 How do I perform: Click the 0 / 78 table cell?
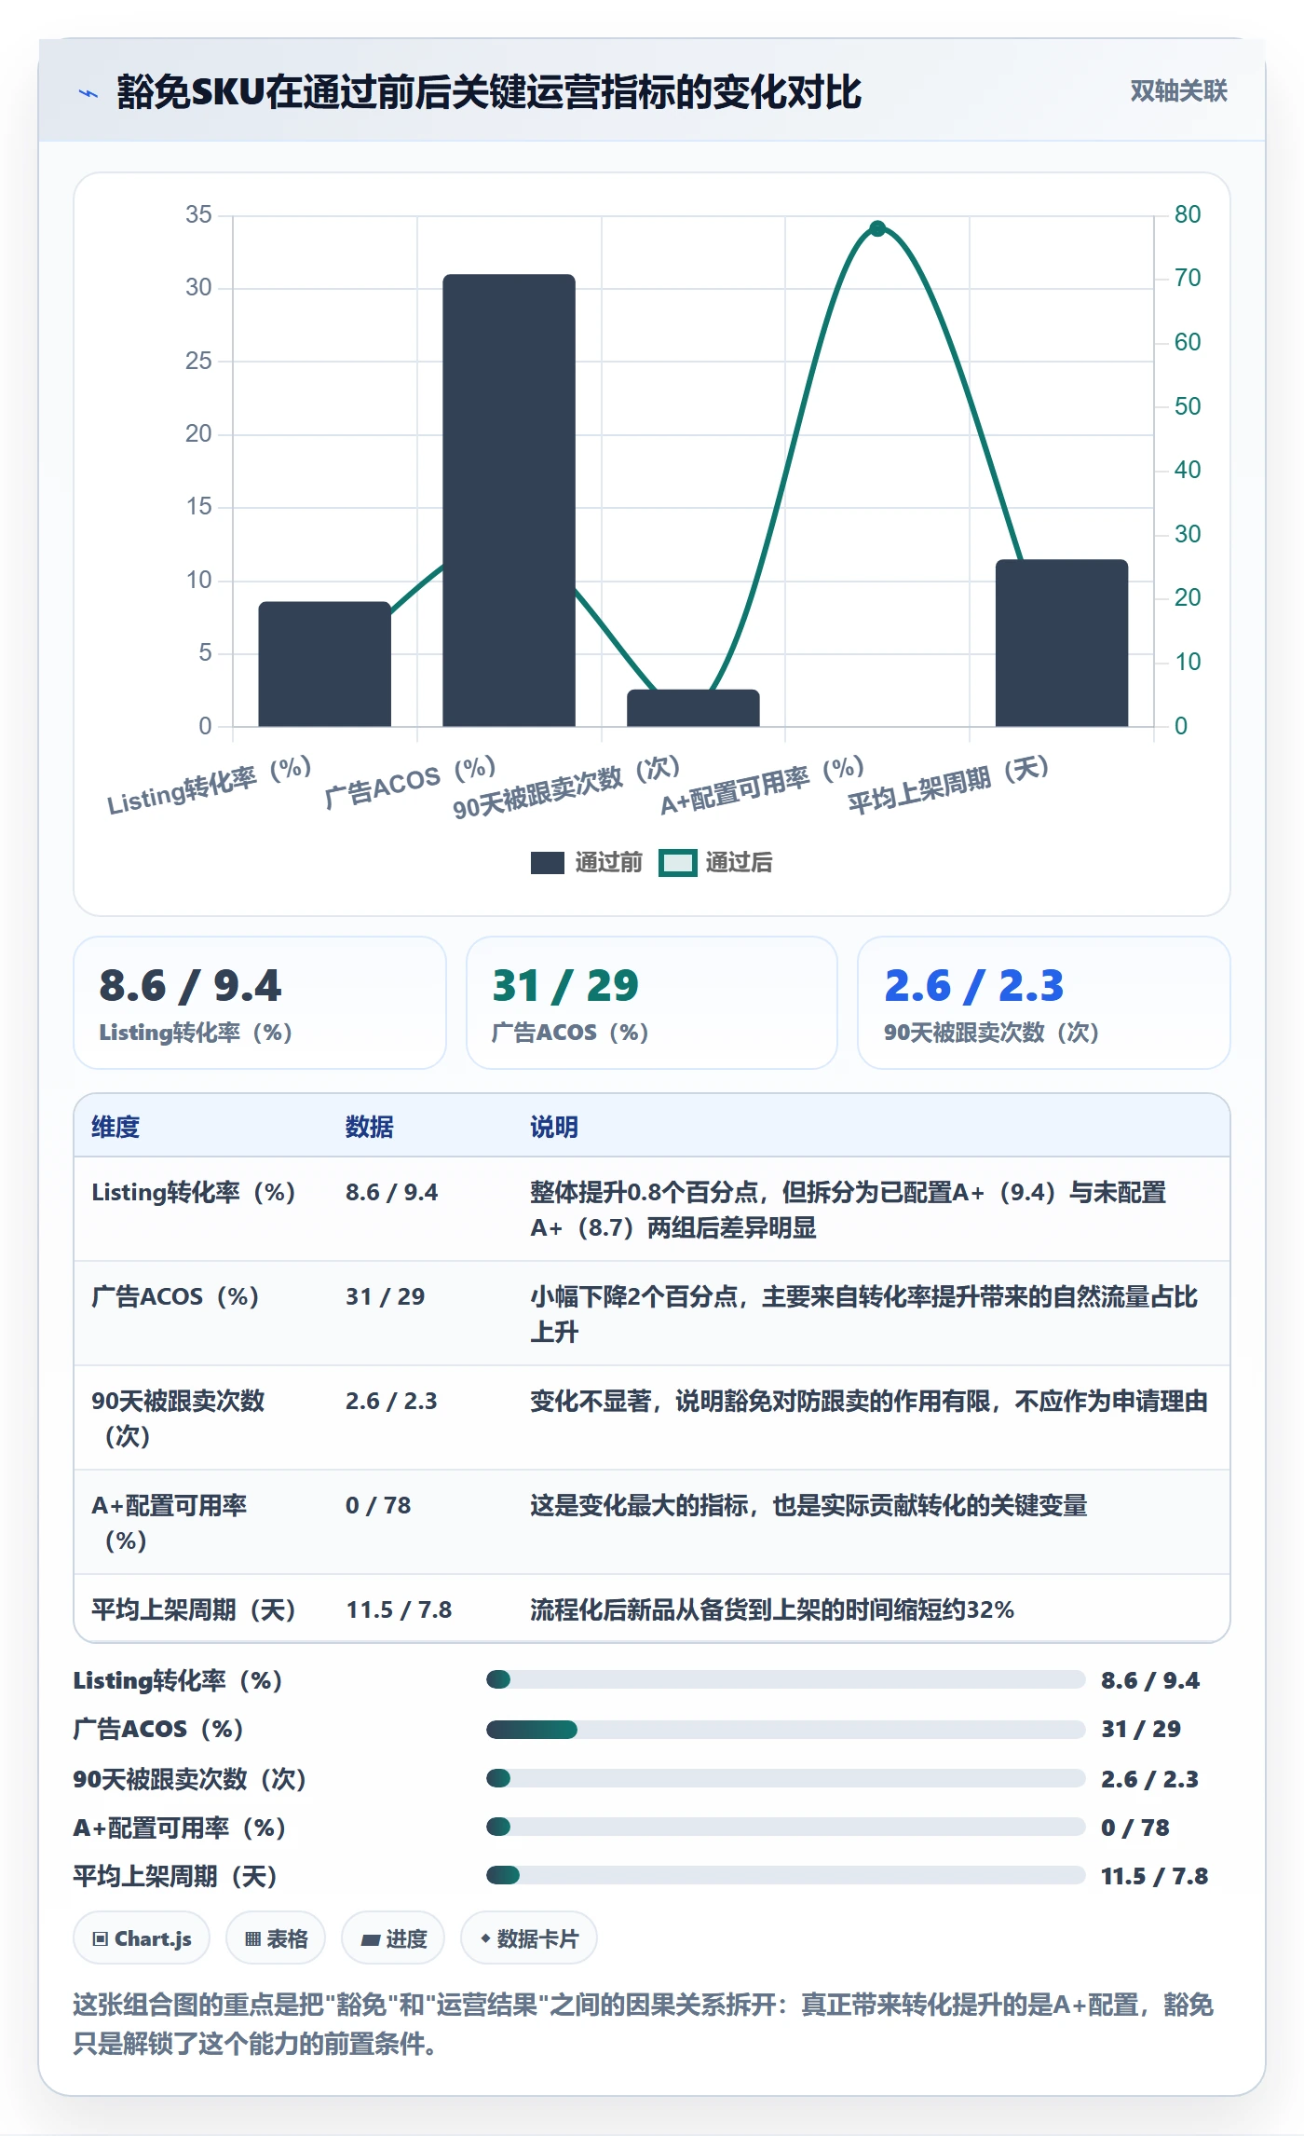tap(378, 1505)
